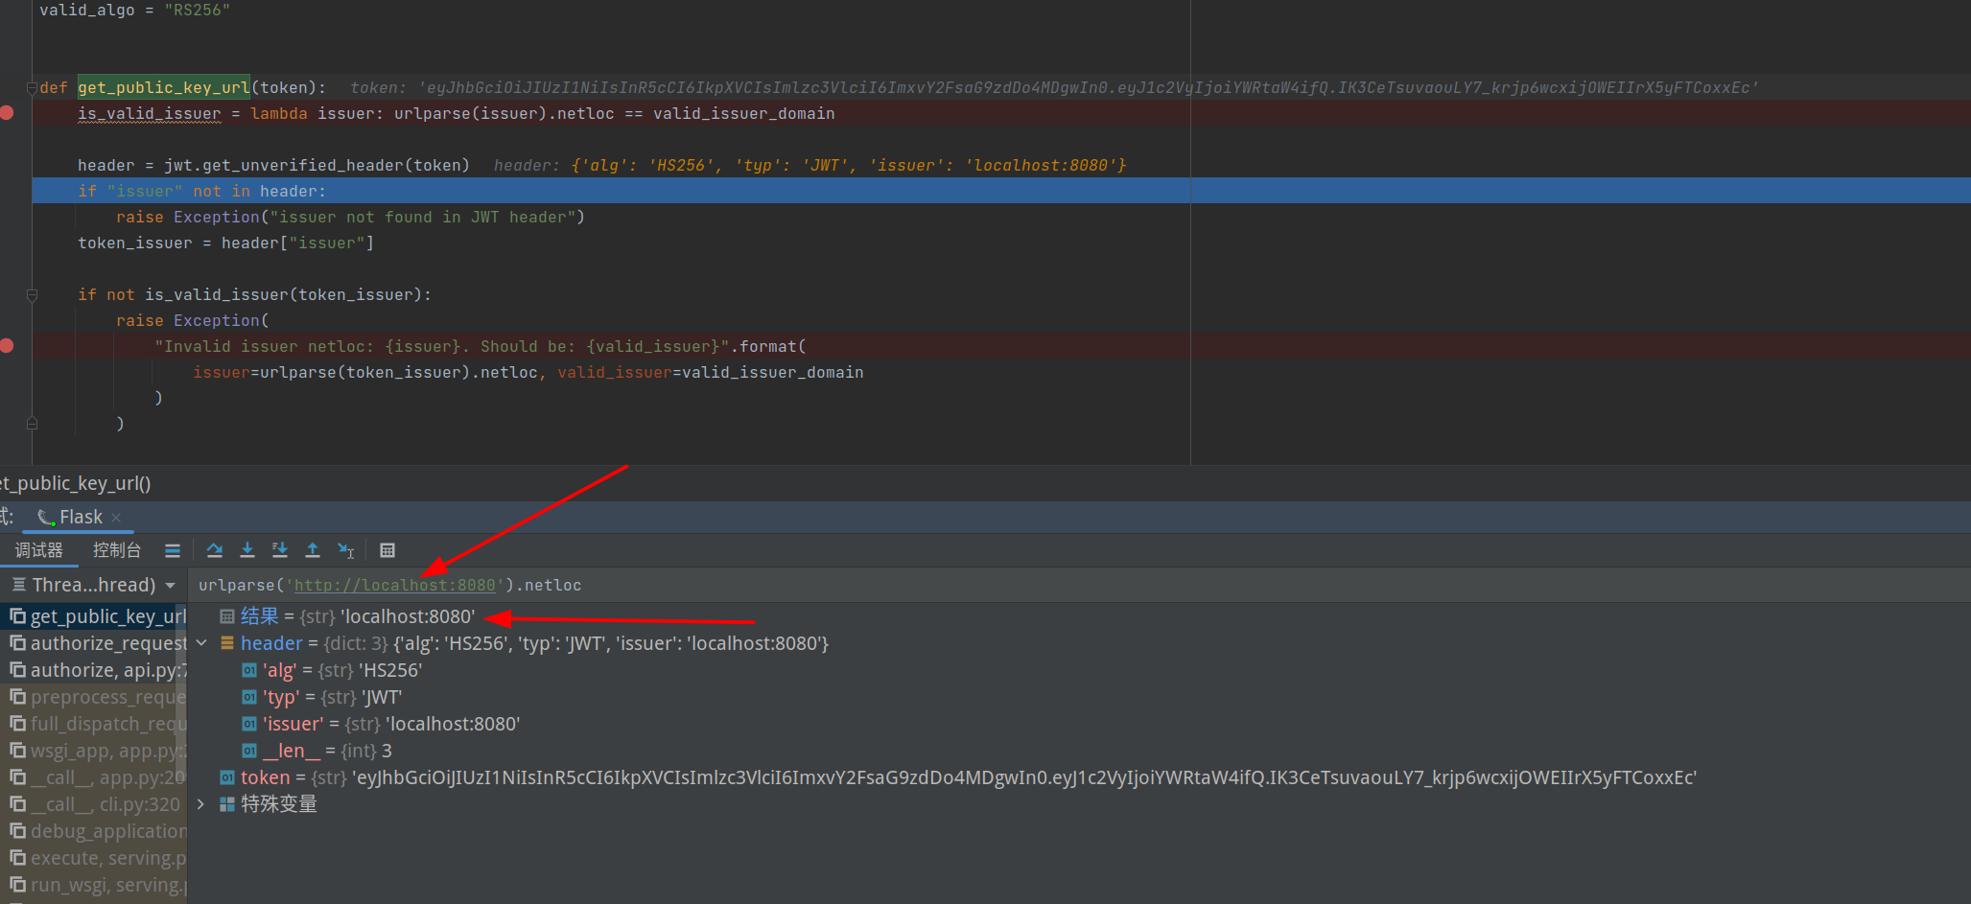1971x904 pixels.
Task: Toggle the breakpoint on the is_valid_issuer line
Action: click(x=7, y=113)
